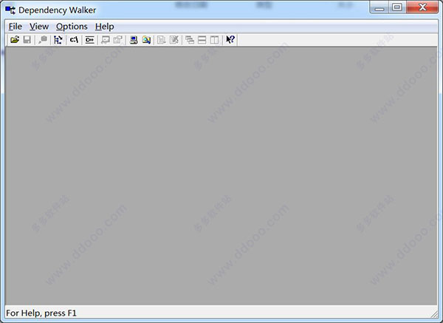The width and height of the screenshot is (443, 323).
Task: Tile windows horizontally via toolbar icon
Action: [202, 40]
